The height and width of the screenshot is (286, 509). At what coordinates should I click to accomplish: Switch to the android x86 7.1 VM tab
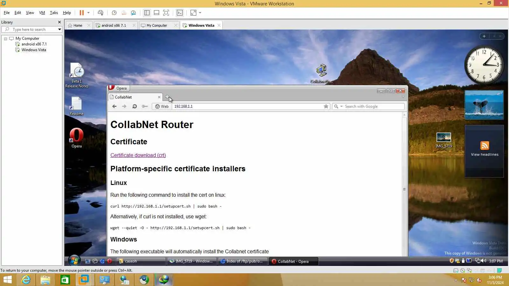pyautogui.click(x=114, y=25)
